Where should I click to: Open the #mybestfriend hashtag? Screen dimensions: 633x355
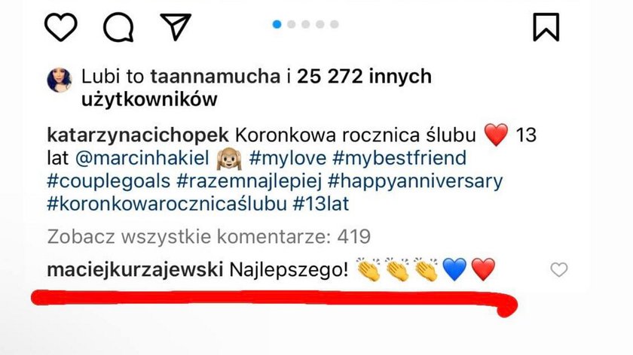coord(399,159)
